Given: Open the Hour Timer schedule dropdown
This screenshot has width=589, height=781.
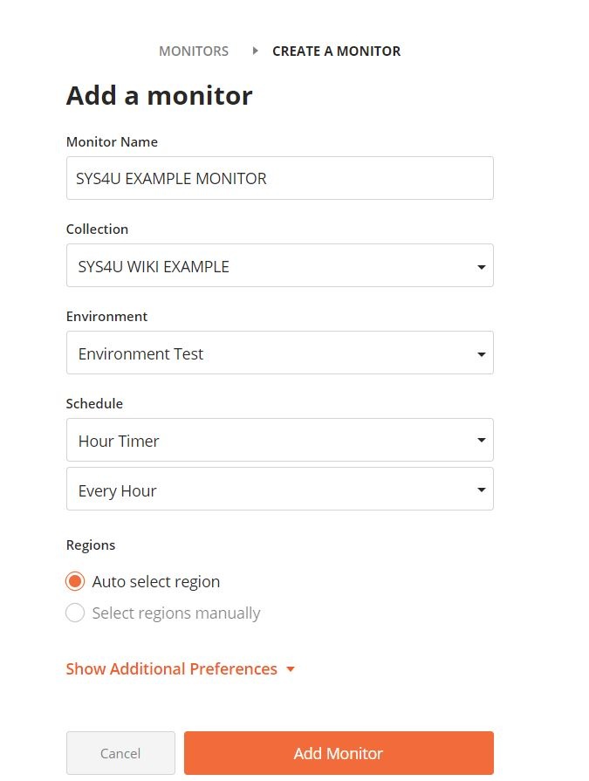Looking at the screenshot, I should 279,440.
